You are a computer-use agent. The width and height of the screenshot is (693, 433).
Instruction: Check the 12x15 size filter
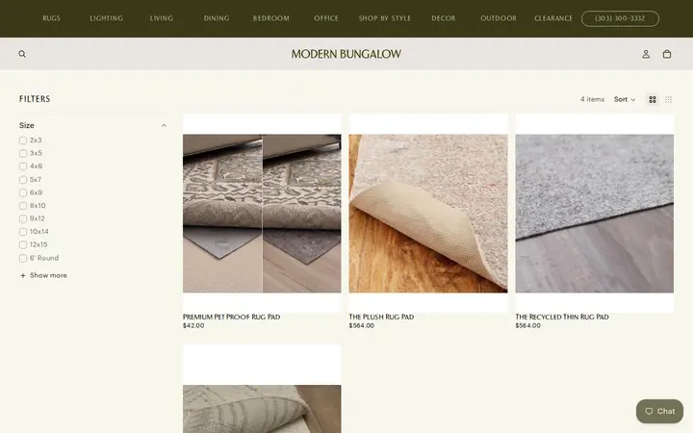tap(23, 244)
